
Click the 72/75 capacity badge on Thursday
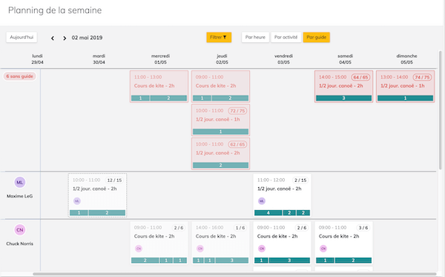coord(237,111)
